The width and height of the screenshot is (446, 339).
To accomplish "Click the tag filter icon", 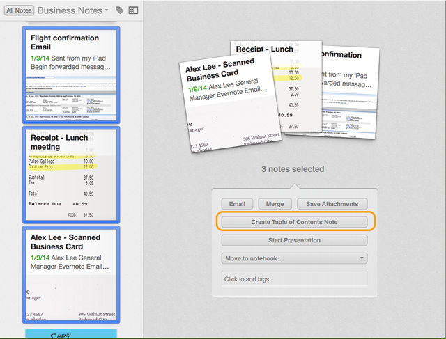I will [119, 10].
